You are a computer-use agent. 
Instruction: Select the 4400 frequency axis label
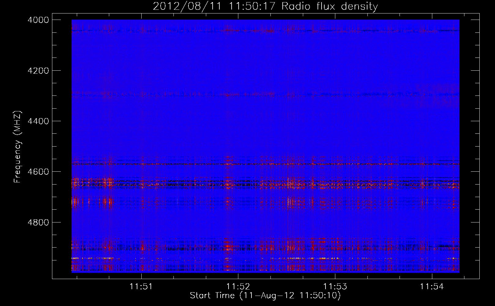point(38,121)
